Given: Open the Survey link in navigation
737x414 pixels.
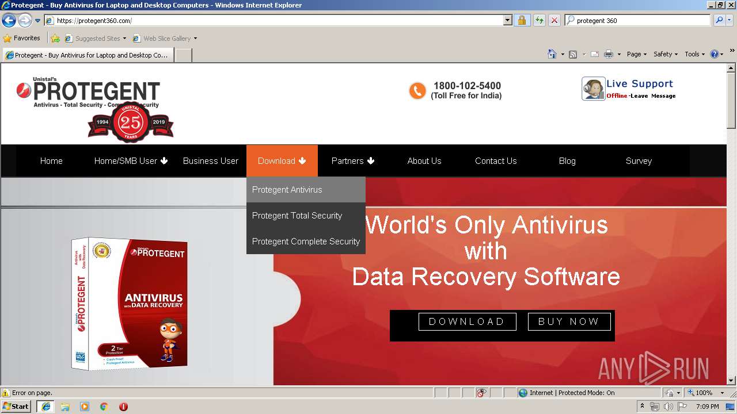Looking at the screenshot, I should point(639,161).
